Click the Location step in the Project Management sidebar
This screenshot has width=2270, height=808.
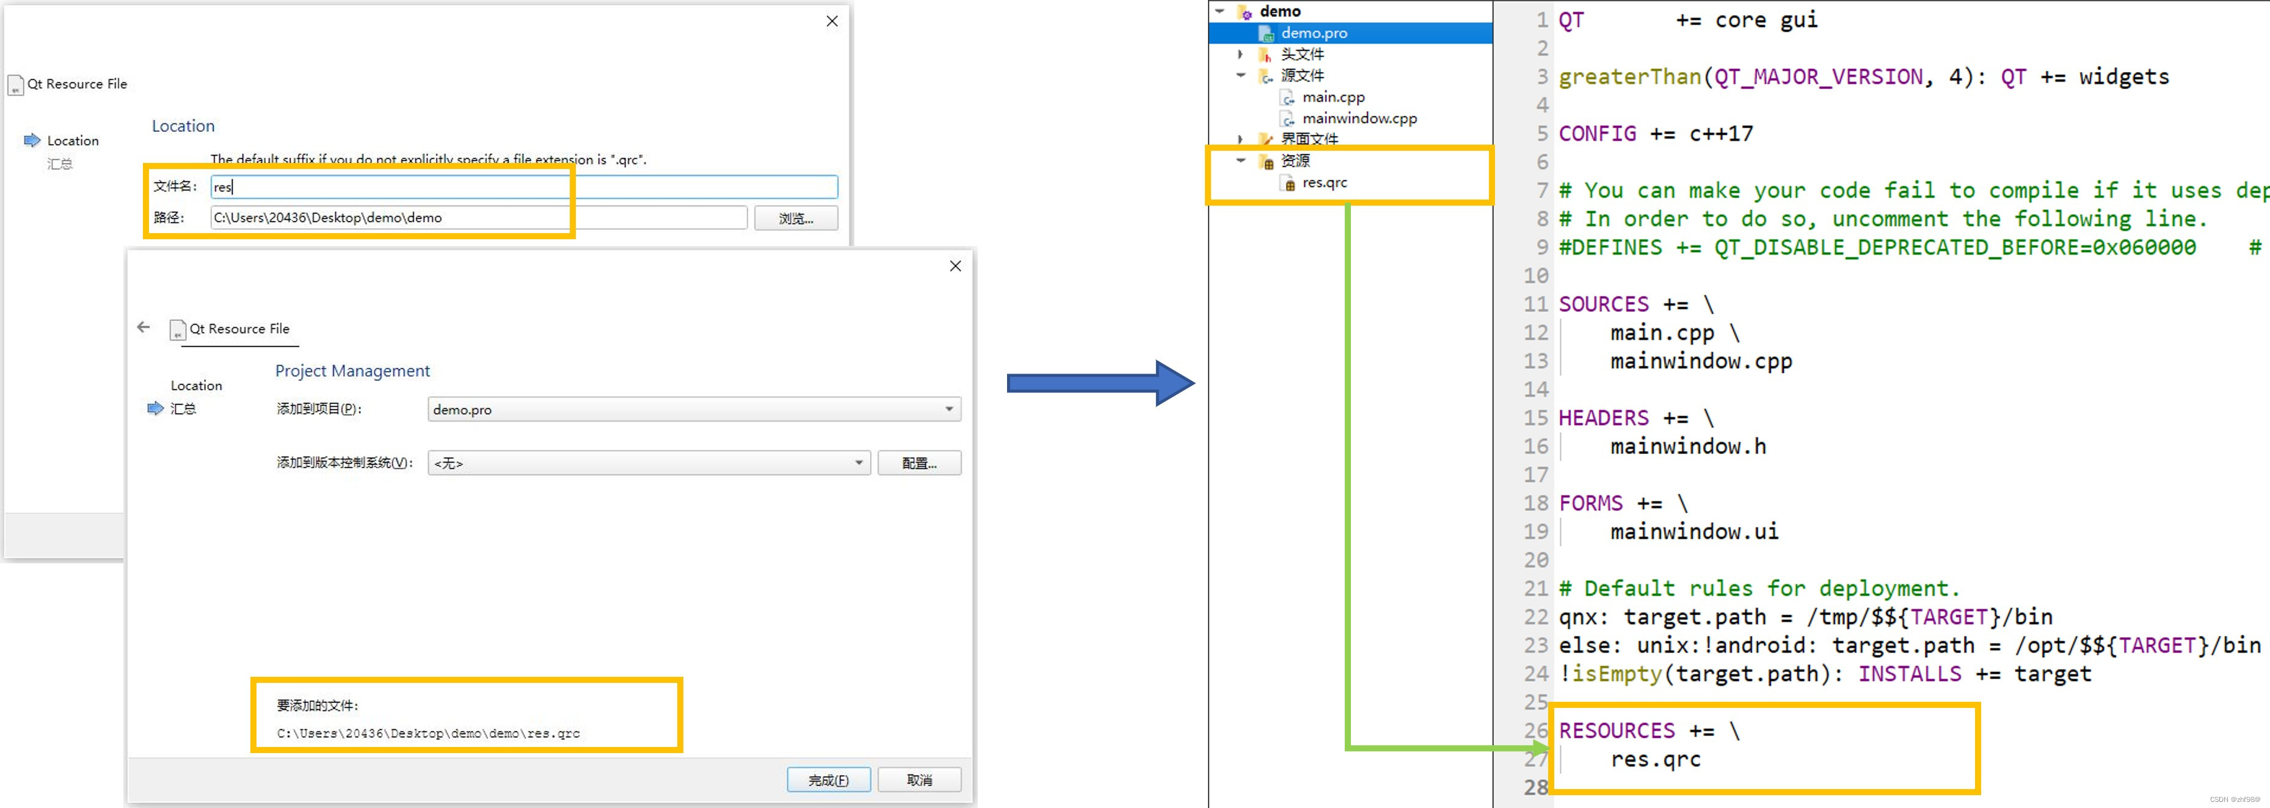click(x=197, y=386)
